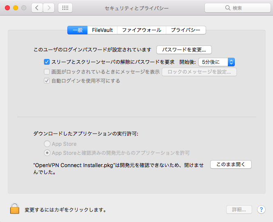
Task: Toggle show message when locked checkbox
Action: (47, 72)
